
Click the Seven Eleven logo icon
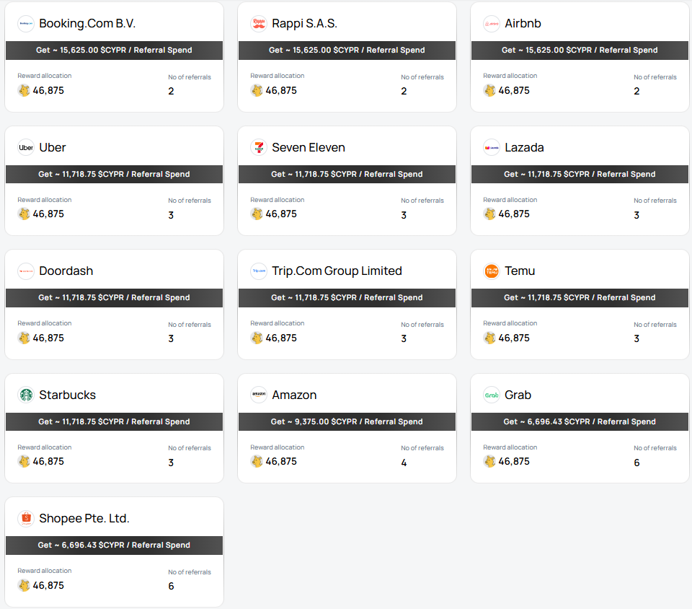pos(259,147)
